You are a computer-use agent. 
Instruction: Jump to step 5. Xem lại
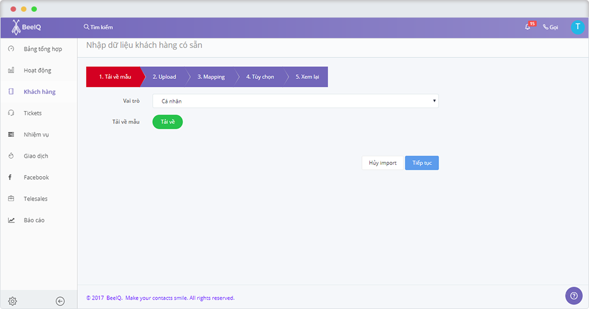[307, 77]
